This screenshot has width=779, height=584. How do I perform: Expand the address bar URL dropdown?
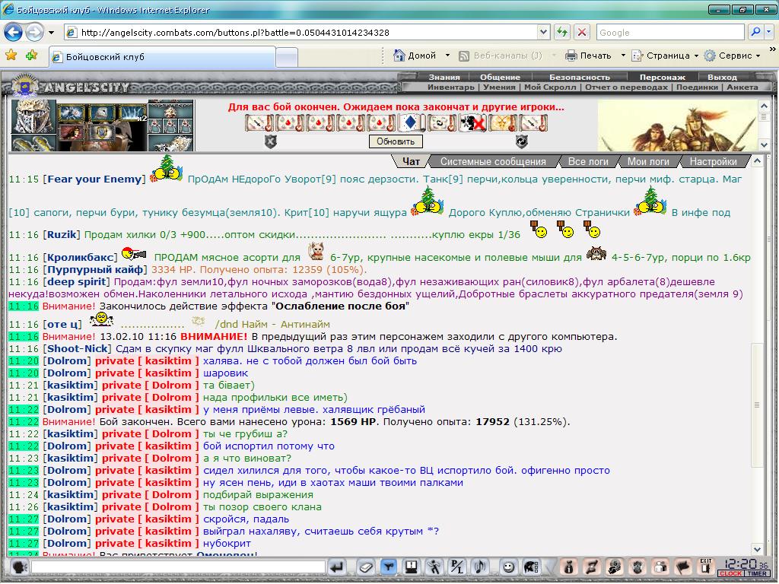543,32
